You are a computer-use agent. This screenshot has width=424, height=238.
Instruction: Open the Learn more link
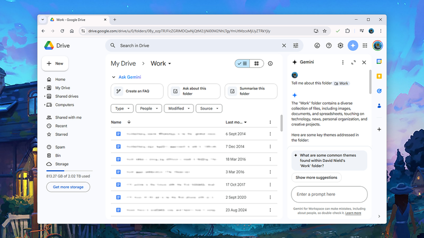click(x=353, y=213)
